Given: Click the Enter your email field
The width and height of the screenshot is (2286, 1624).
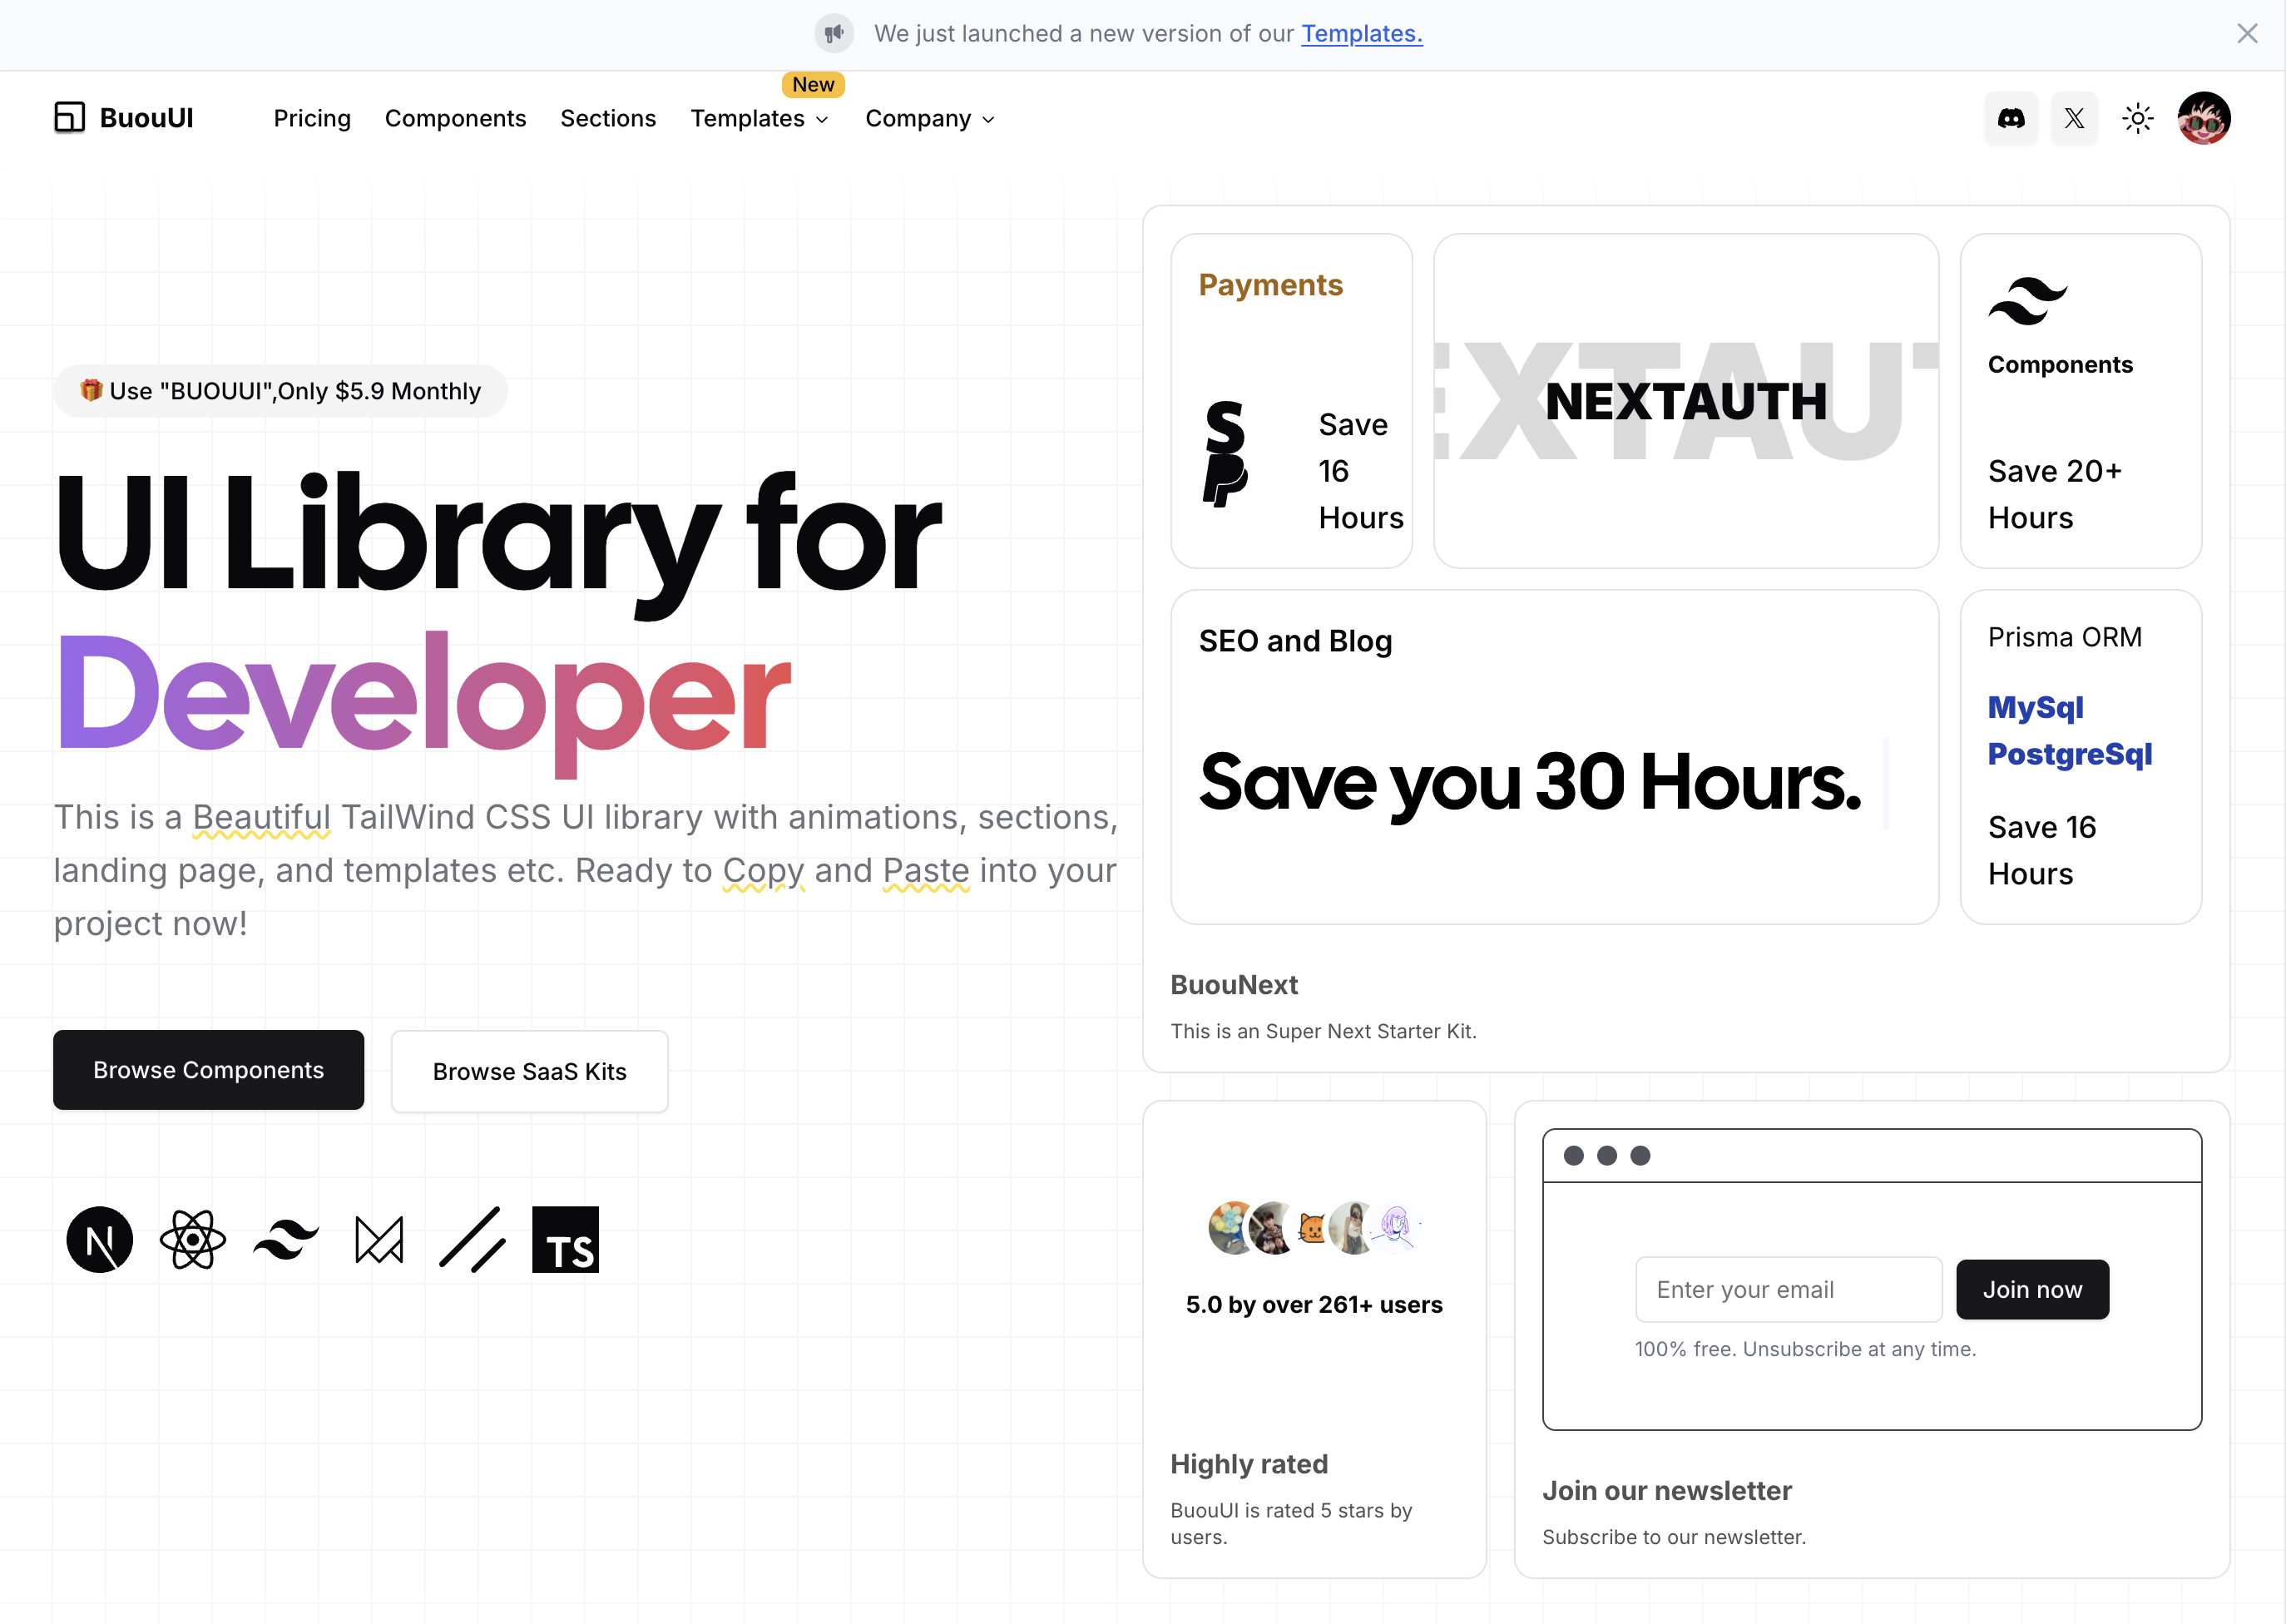Looking at the screenshot, I should [x=1788, y=1289].
